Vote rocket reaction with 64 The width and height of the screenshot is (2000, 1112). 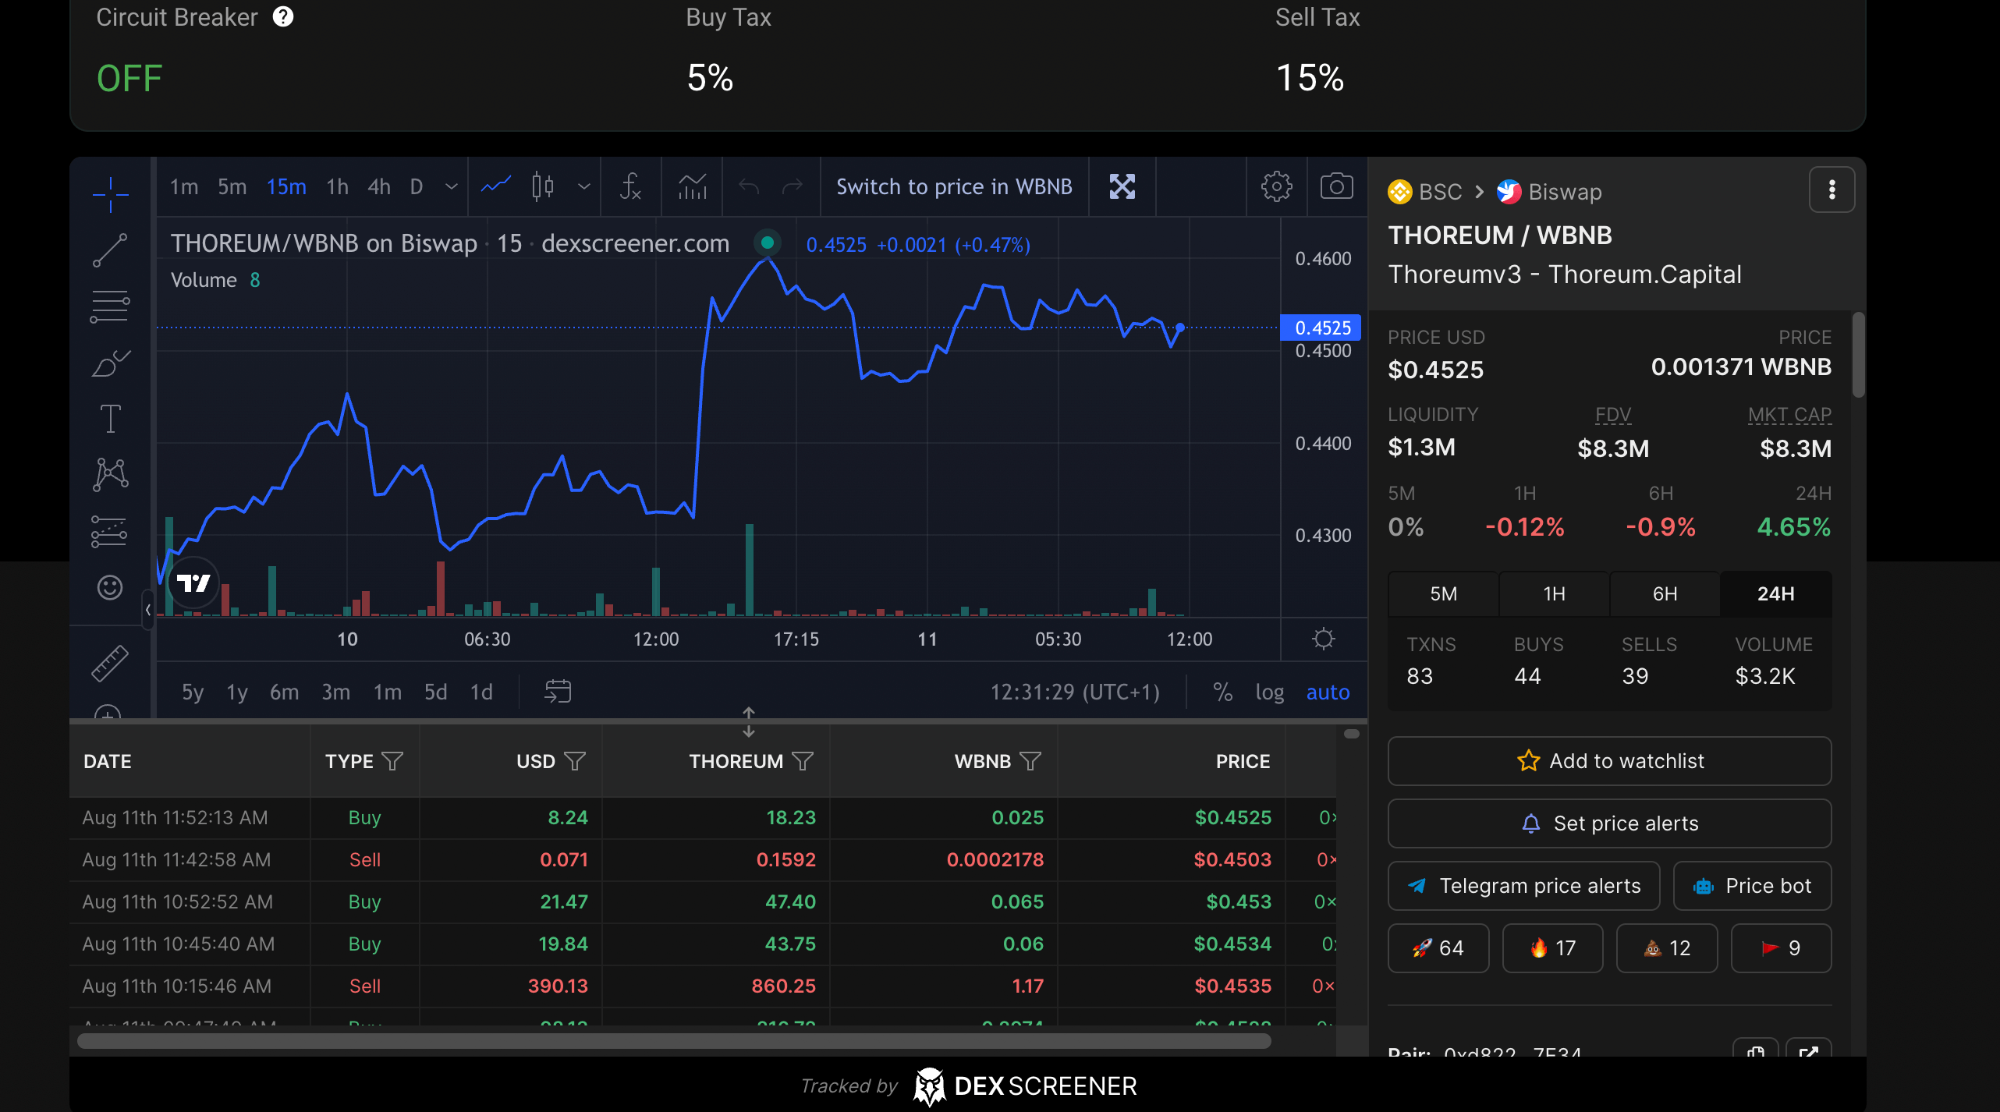(x=1438, y=947)
